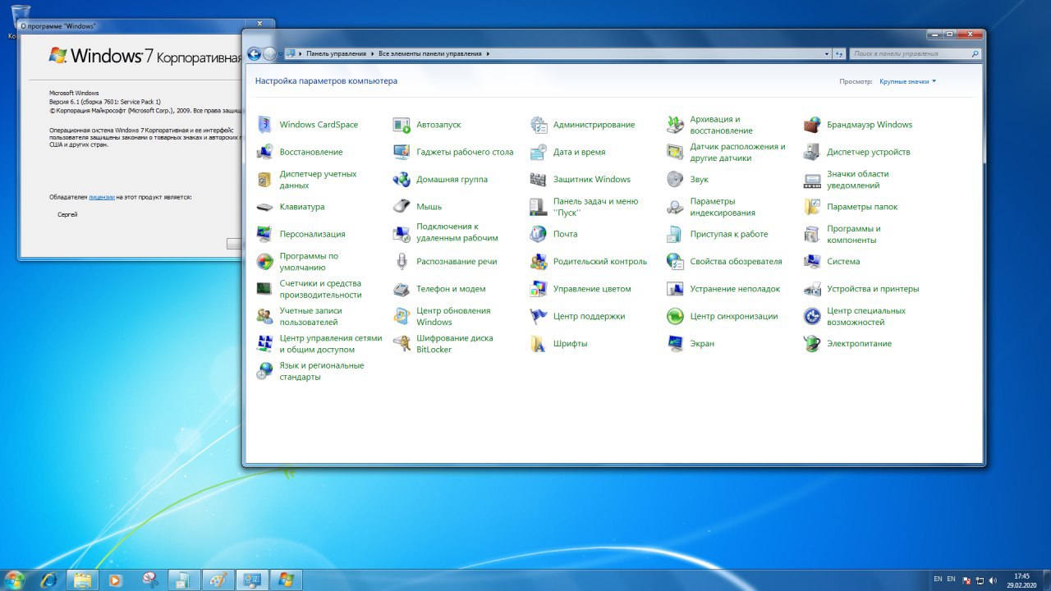The width and height of the screenshot is (1051, 591).
Task: Open the network icon in system tray
Action: tap(980, 580)
